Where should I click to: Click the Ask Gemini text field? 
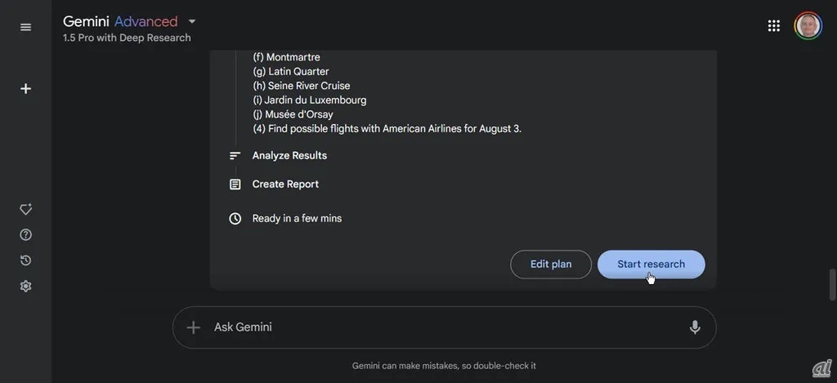[441, 327]
